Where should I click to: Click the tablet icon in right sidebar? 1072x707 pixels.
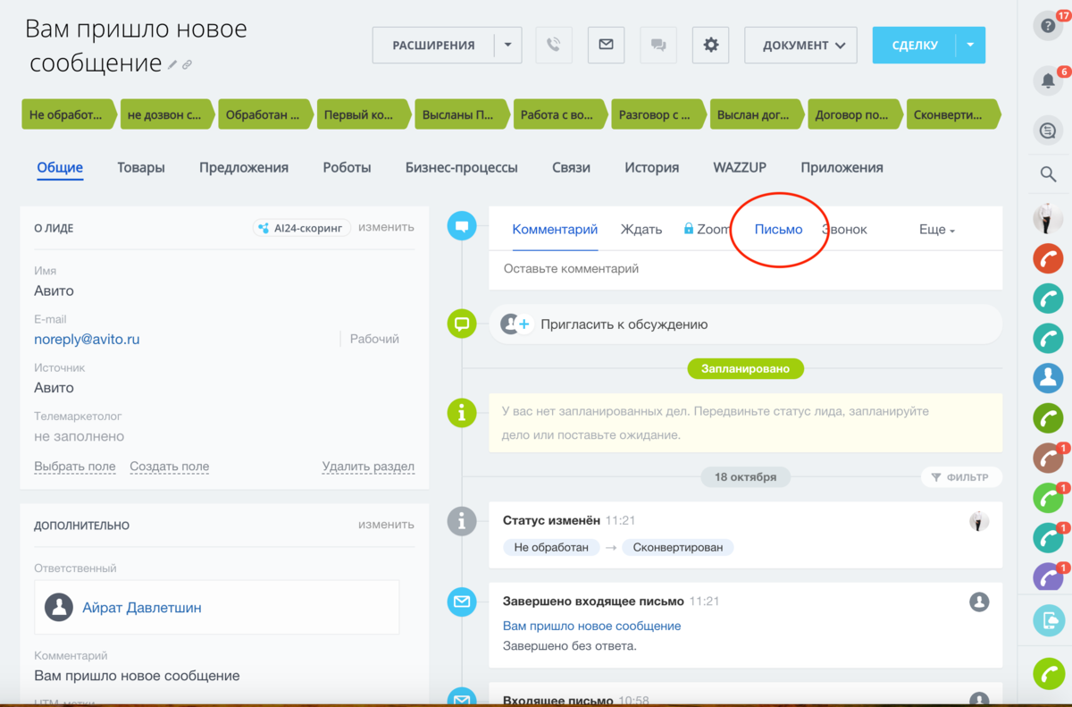point(1048,619)
